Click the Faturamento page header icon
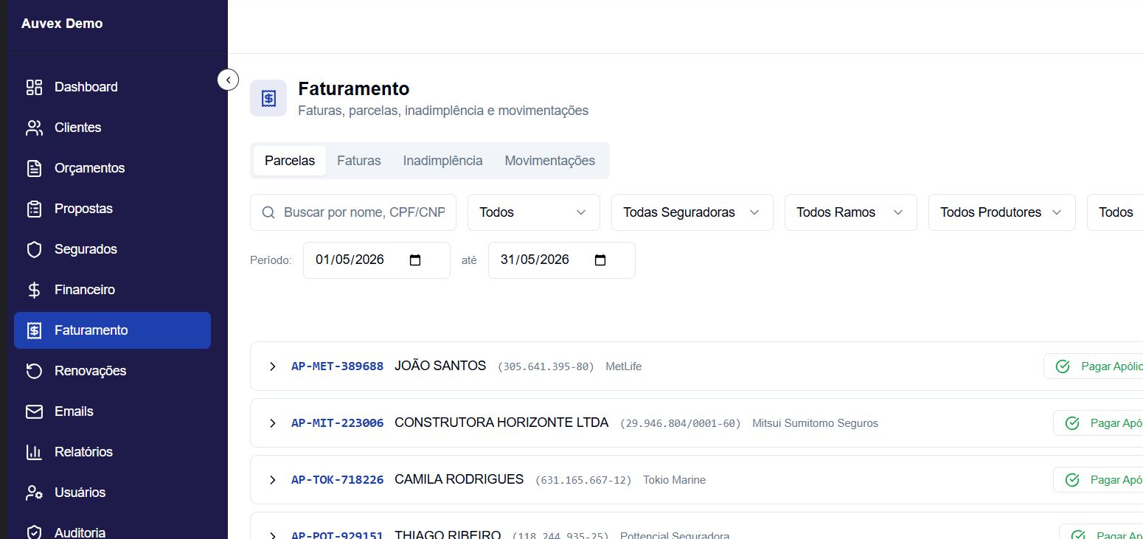1143x539 pixels. [268, 98]
